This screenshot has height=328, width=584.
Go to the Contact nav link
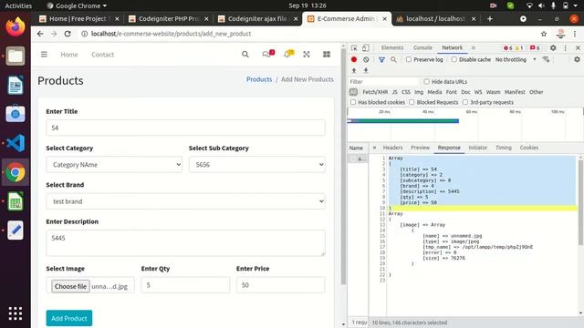click(103, 55)
